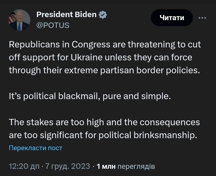Open President Biden's profile avatar
Screen dimensions: 216x176
[x=19, y=20]
